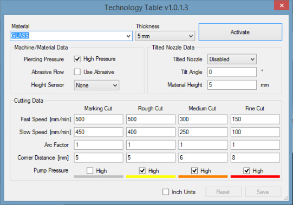The width and height of the screenshot is (293, 205).
Task: Click the red Fine Cut color bar
Action: coord(255,176)
